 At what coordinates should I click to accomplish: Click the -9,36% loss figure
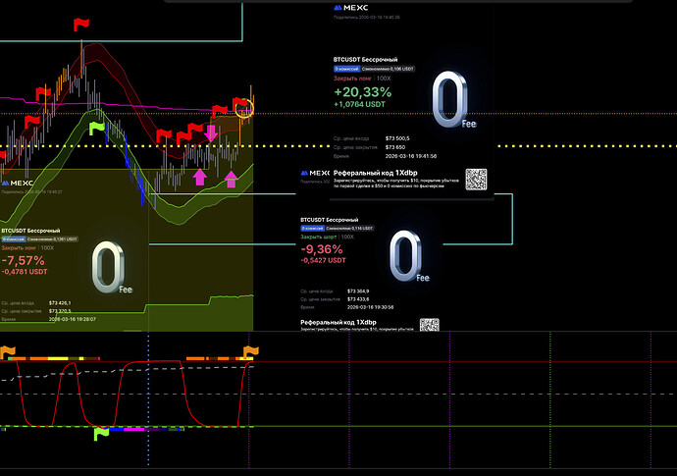coord(322,249)
